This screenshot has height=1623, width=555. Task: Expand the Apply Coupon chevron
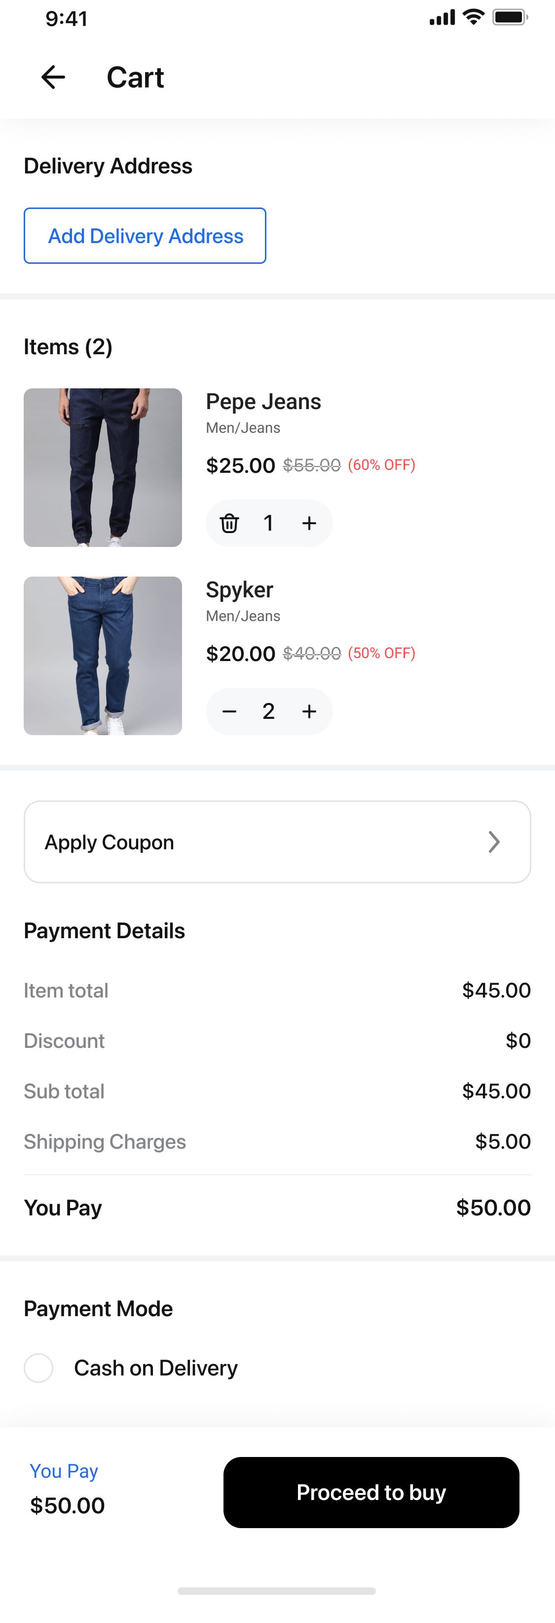494,842
